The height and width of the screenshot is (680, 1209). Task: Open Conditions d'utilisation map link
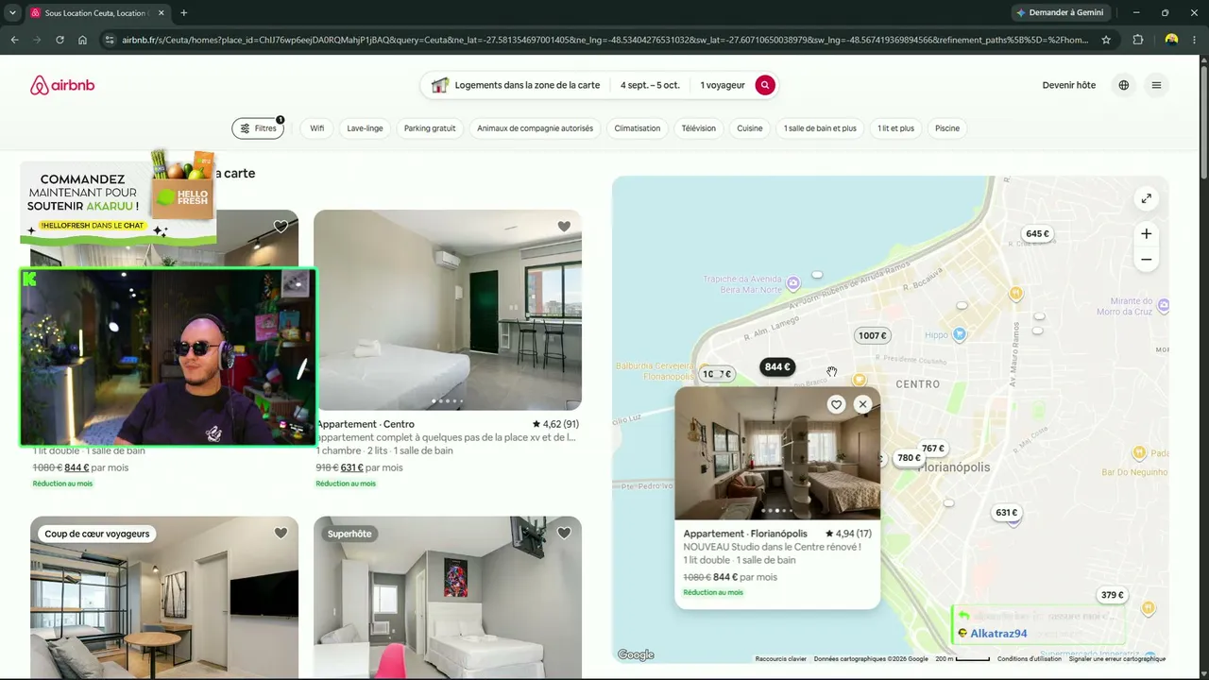pyautogui.click(x=1030, y=659)
